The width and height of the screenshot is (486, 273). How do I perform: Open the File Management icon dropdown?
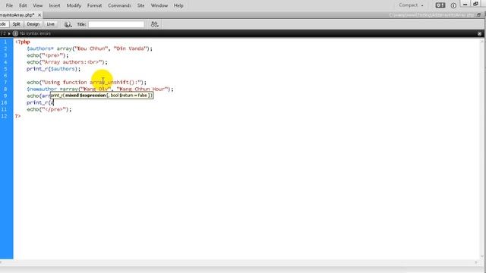tap(155, 24)
